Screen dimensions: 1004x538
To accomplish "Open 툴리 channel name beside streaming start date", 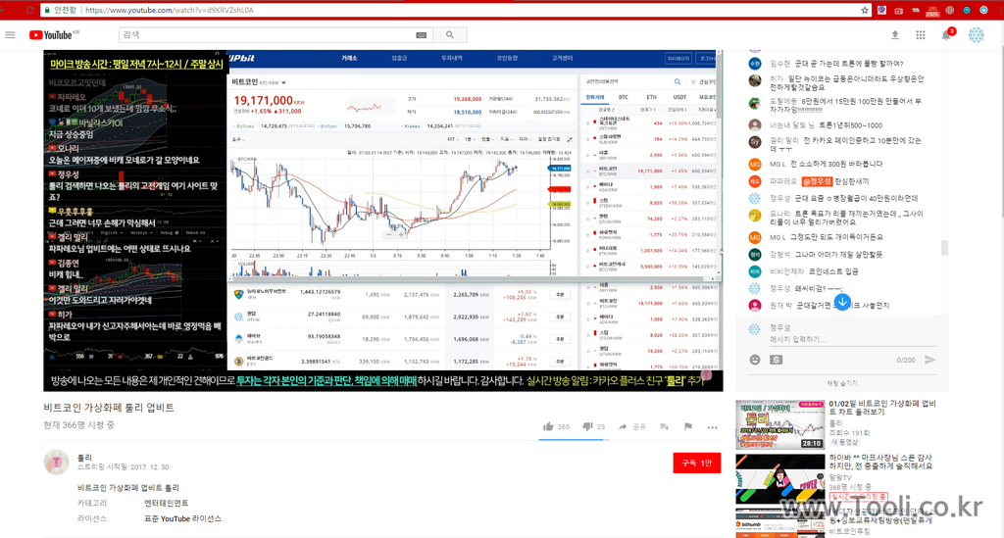I will 84,458.
